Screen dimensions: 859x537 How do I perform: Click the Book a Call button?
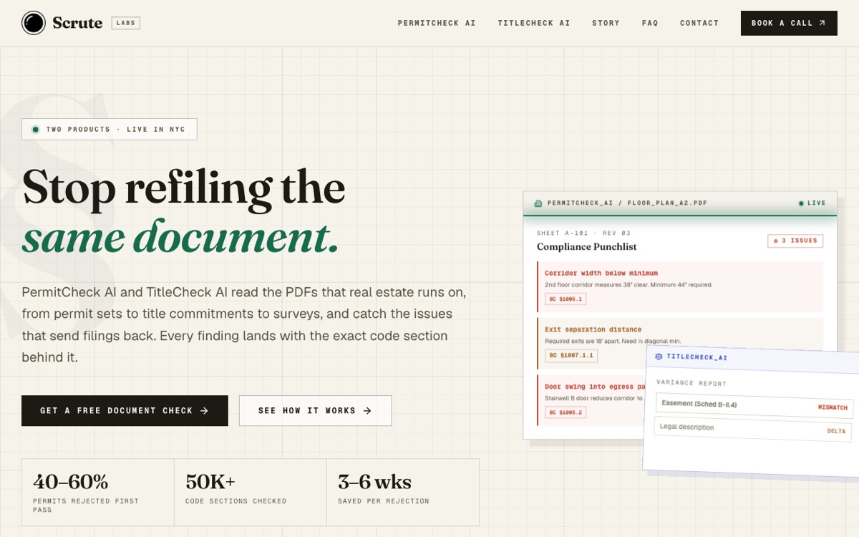pos(789,23)
